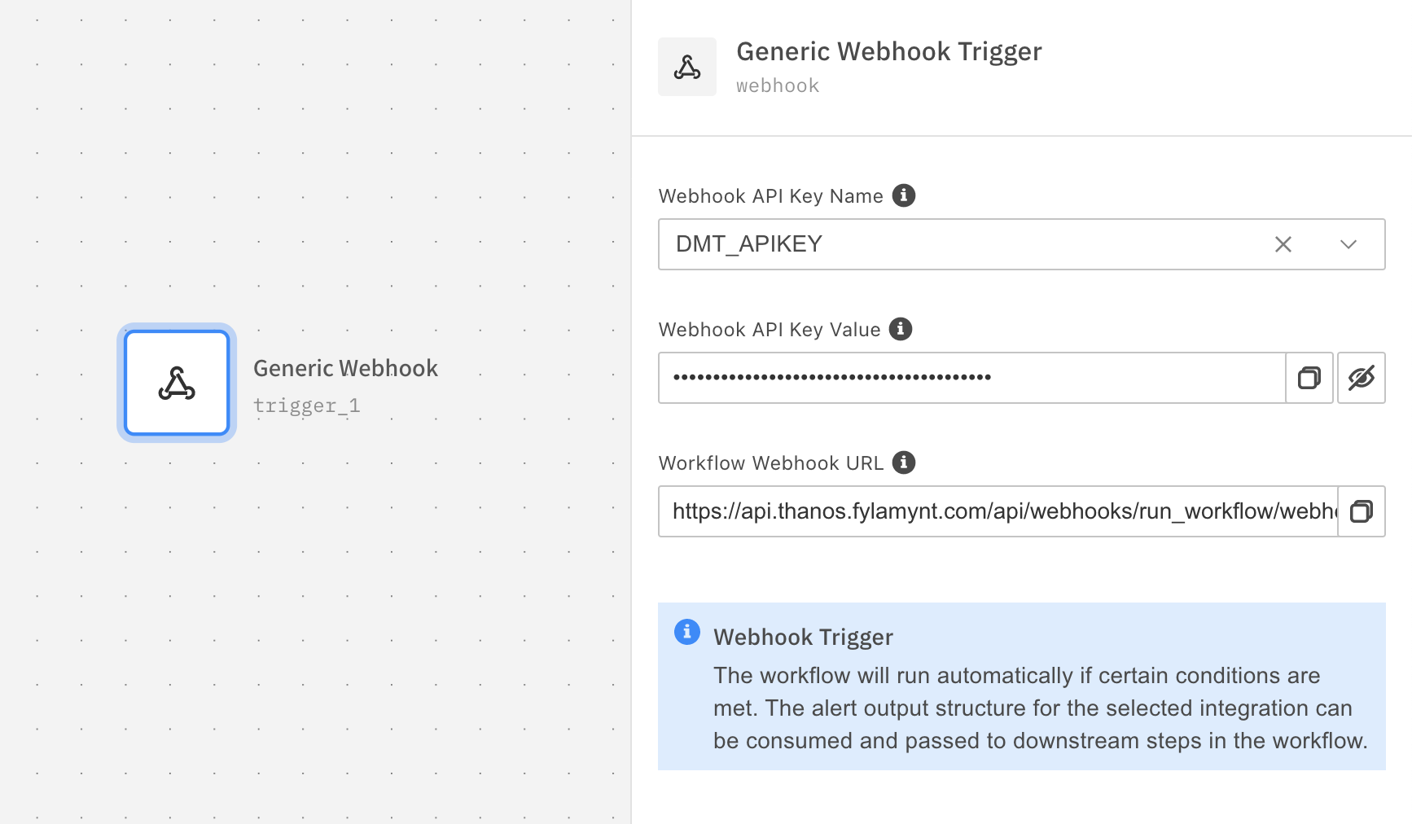Expand the API Key Name dropdown chevron

tap(1348, 244)
